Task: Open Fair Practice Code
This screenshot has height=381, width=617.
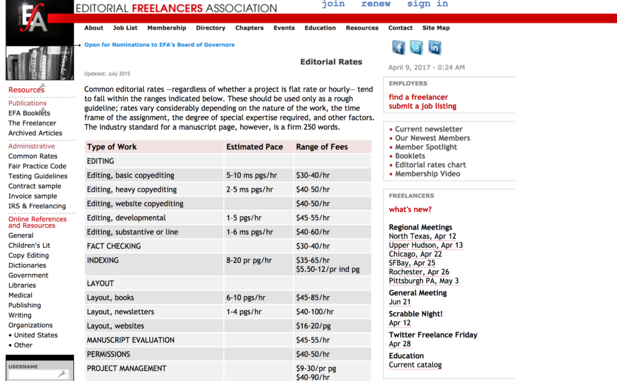Action: (37, 166)
